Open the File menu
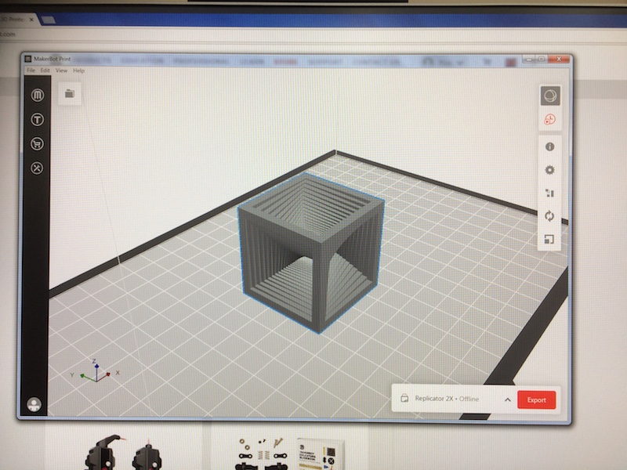Screen dimensions: 627x470 tap(31, 70)
